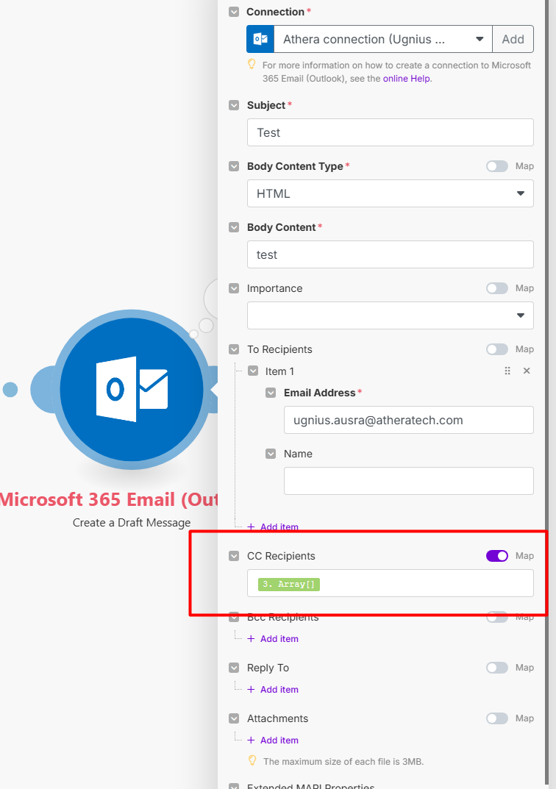Image resolution: width=556 pixels, height=789 pixels.
Task: Click the CC Recipients chevron icon
Action: [234, 556]
